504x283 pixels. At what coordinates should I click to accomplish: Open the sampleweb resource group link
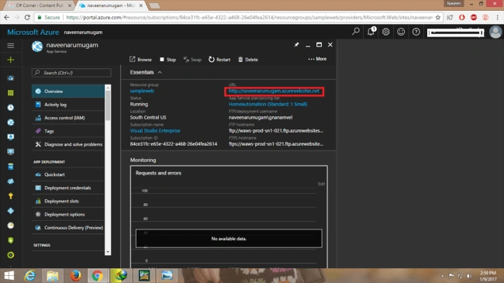pyautogui.click(x=142, y=91)
